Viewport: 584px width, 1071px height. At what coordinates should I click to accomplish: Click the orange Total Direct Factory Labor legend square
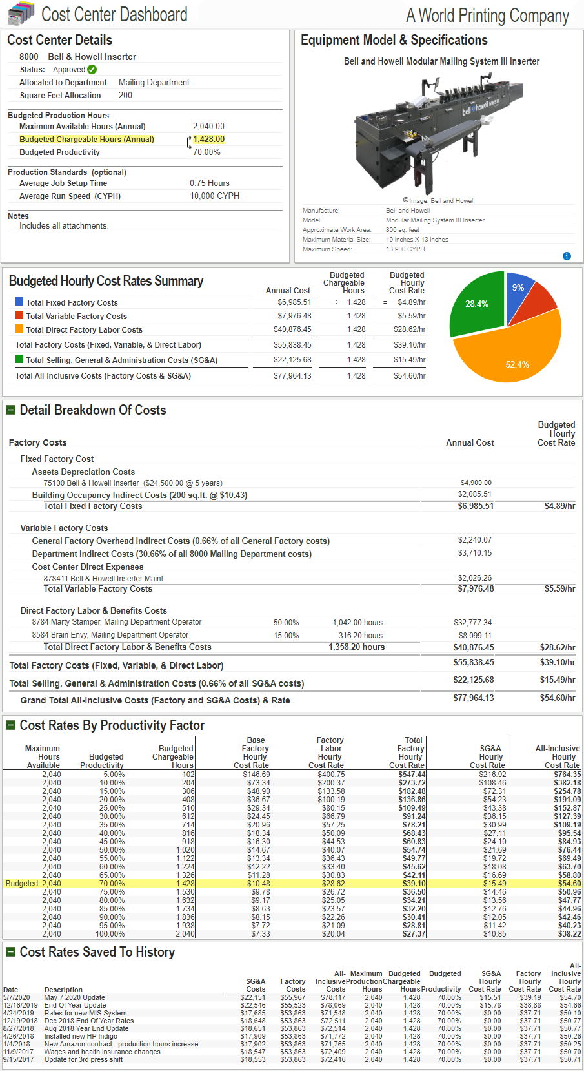19,329
